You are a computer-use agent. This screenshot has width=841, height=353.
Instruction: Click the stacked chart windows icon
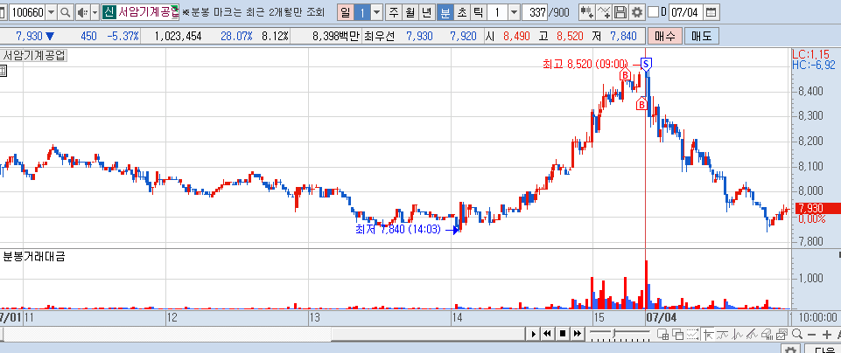(781, 335)
